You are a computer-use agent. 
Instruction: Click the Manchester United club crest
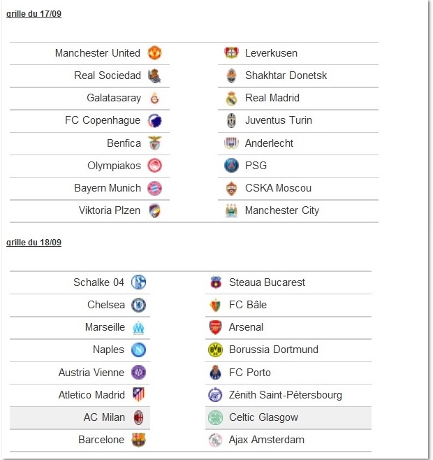(154, 53)
